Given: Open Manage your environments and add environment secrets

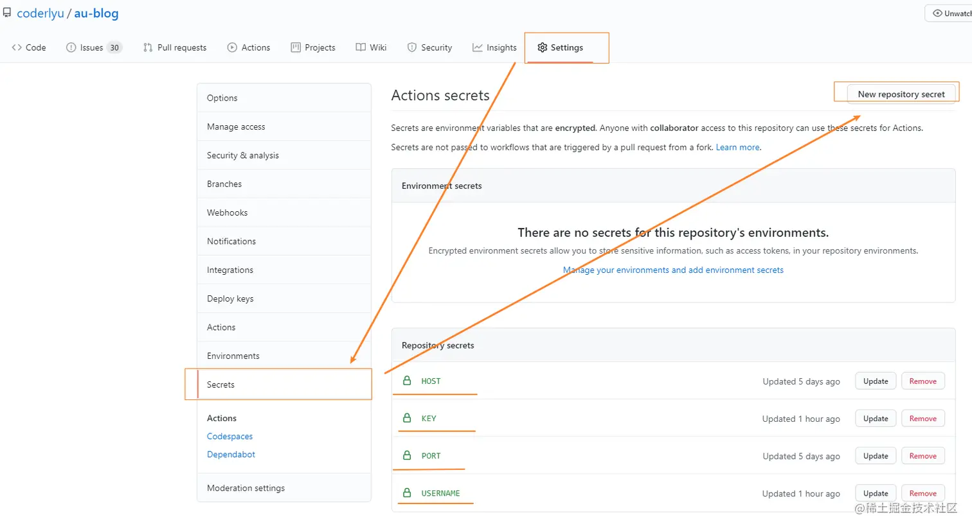Looking at the screenshot, I should (673, 270).
